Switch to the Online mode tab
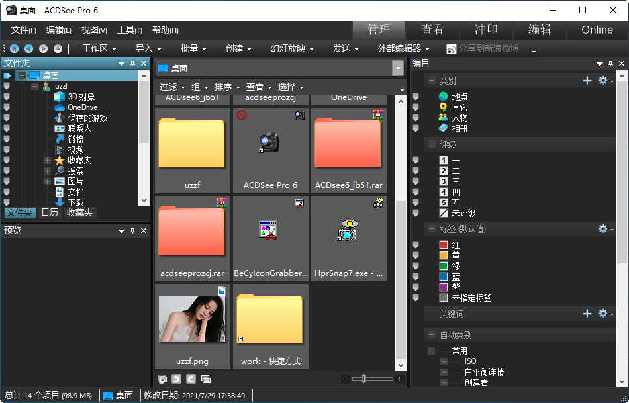The height and width of the screenshot is (403, 629). [597, 30]
